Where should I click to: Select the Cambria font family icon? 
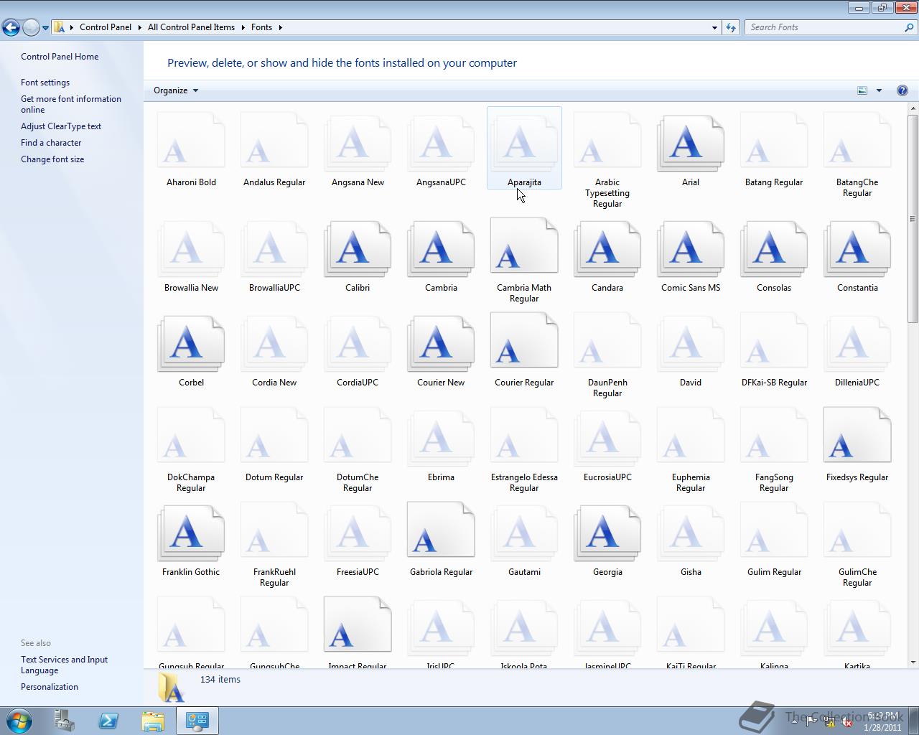coord(441,248)
